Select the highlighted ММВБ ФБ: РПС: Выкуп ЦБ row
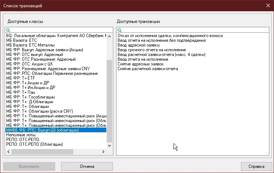The width and height of the screenshot is (274, 173). point(56,130)
